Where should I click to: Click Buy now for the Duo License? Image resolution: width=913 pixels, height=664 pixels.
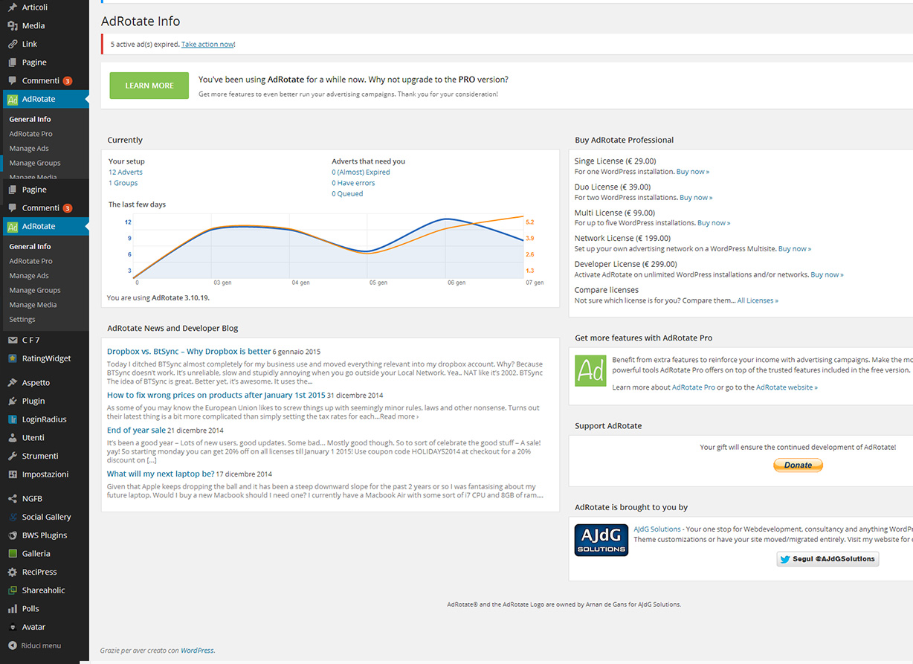[696, 198]
